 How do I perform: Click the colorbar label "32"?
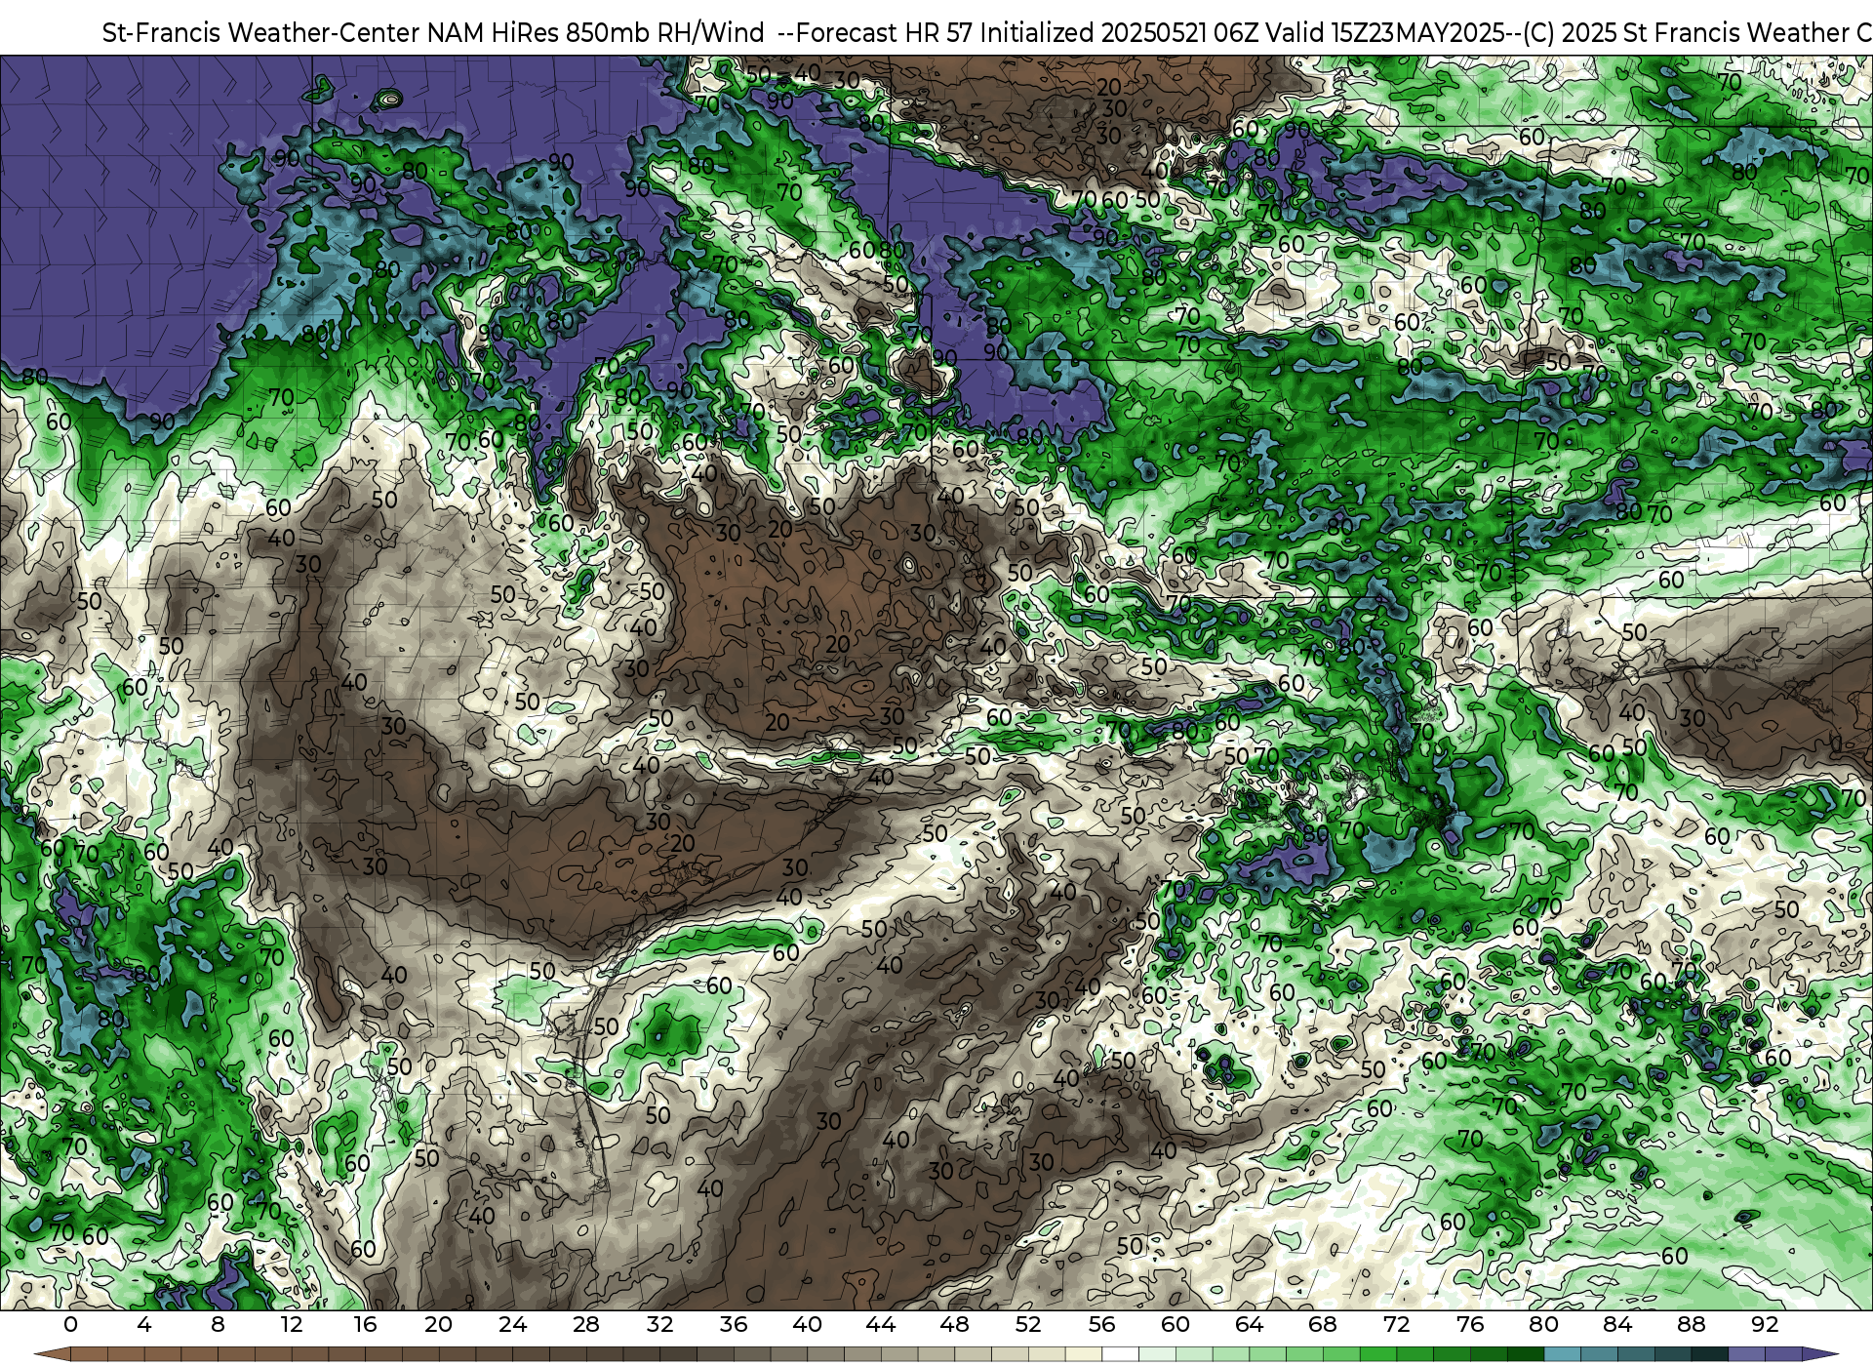(x=659, y=1324)
